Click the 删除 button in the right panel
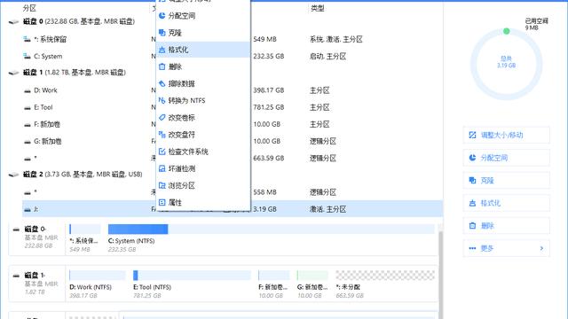 (506, 226)
